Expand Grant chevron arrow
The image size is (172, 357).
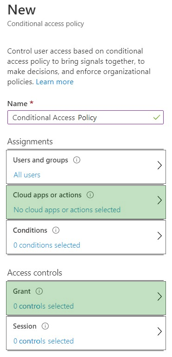[159, 296]
